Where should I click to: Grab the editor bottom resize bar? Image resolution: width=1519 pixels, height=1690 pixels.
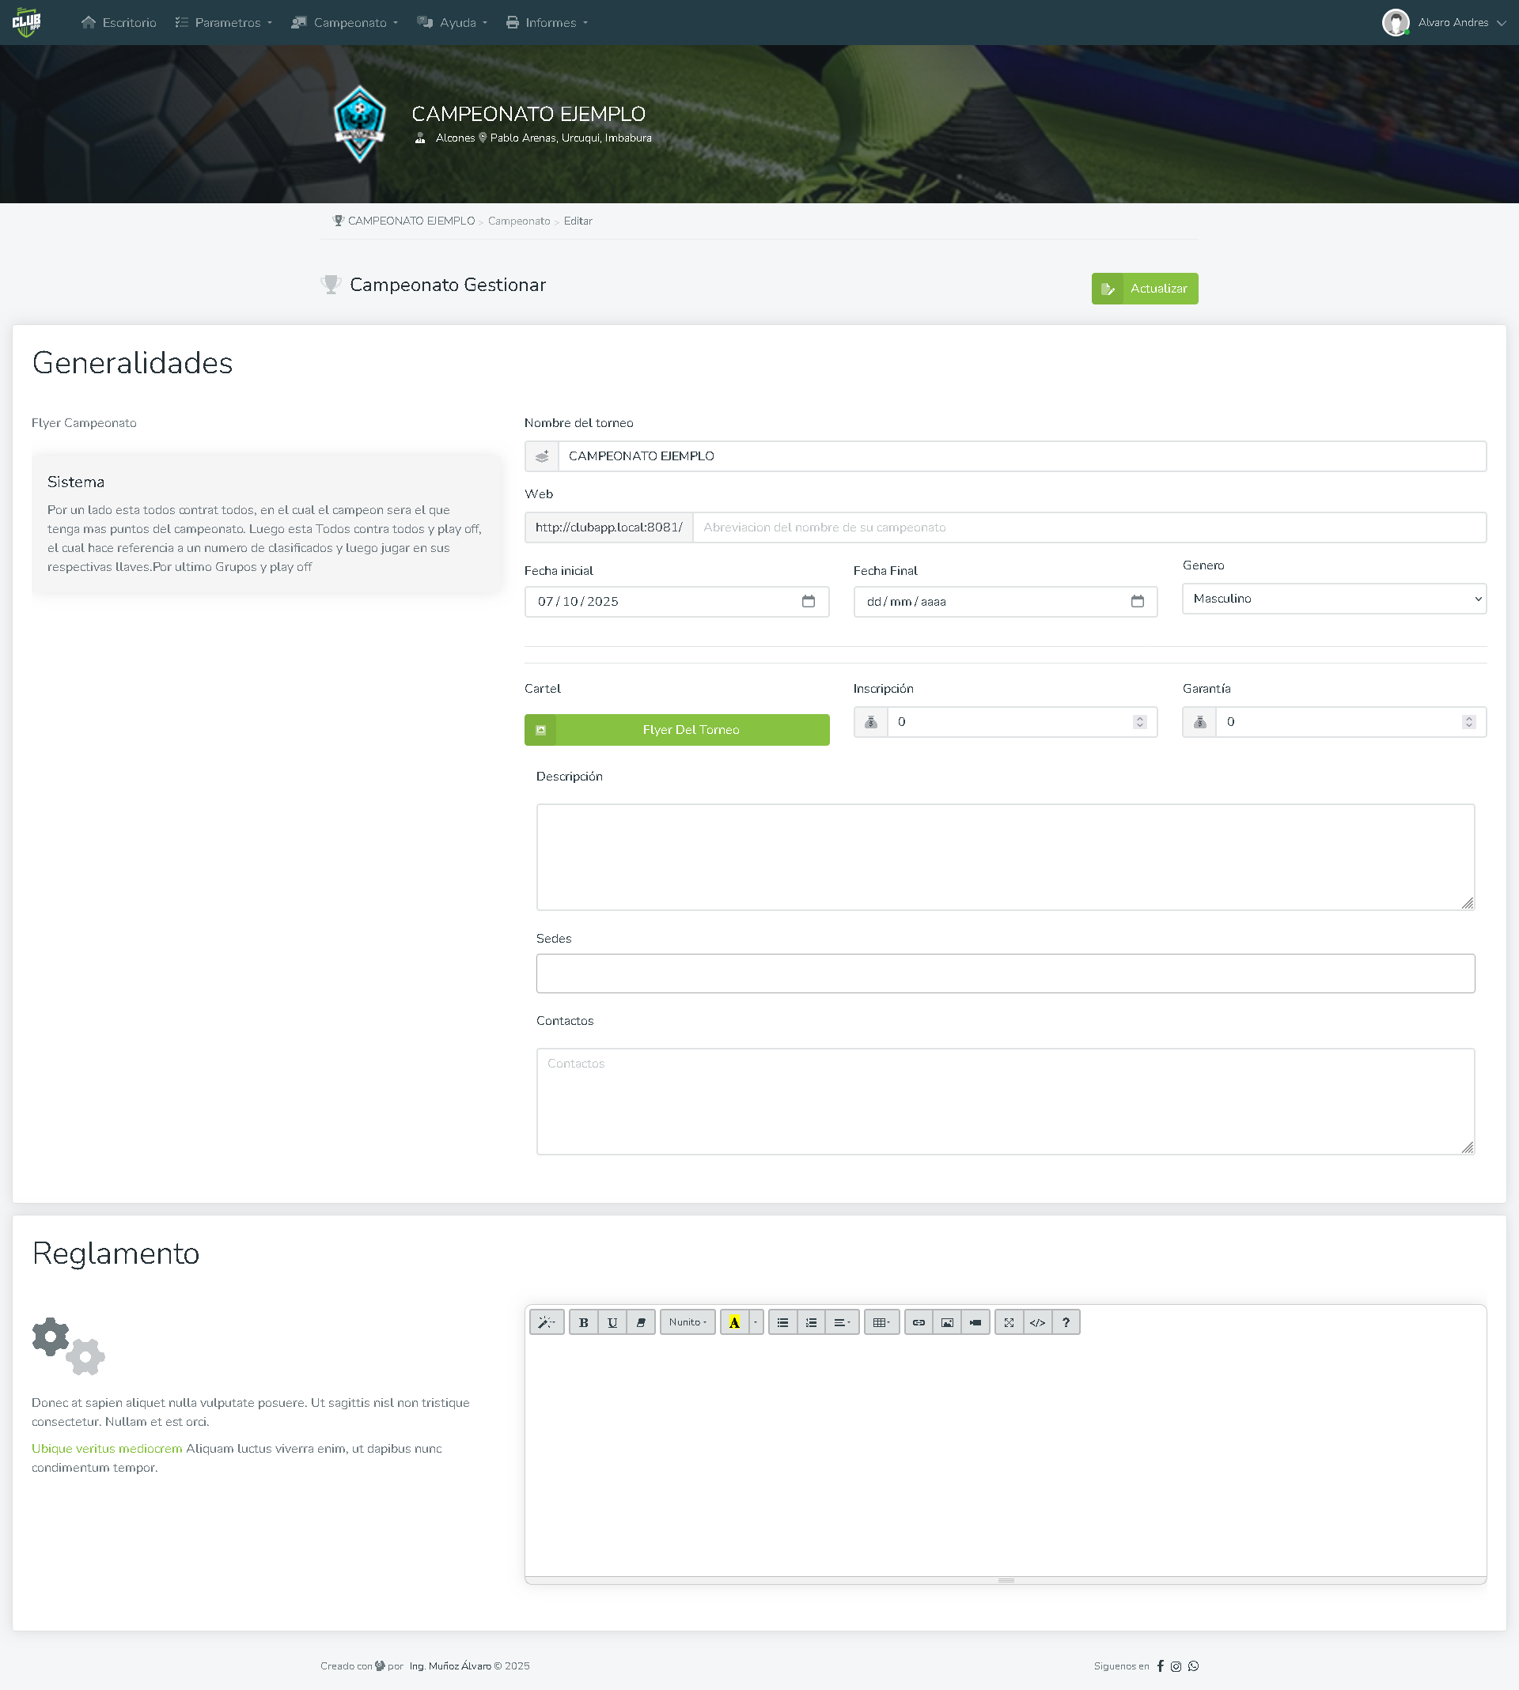pos(1005,1580)
